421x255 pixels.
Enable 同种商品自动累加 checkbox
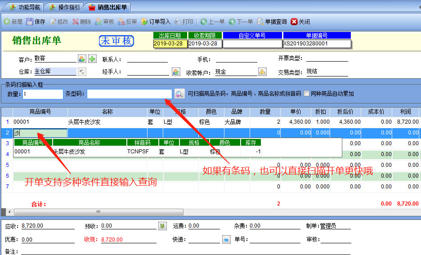click(x=307, y=94)
